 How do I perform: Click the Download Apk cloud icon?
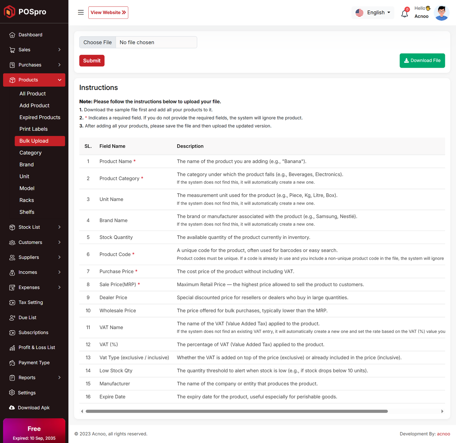click(12, 408)
